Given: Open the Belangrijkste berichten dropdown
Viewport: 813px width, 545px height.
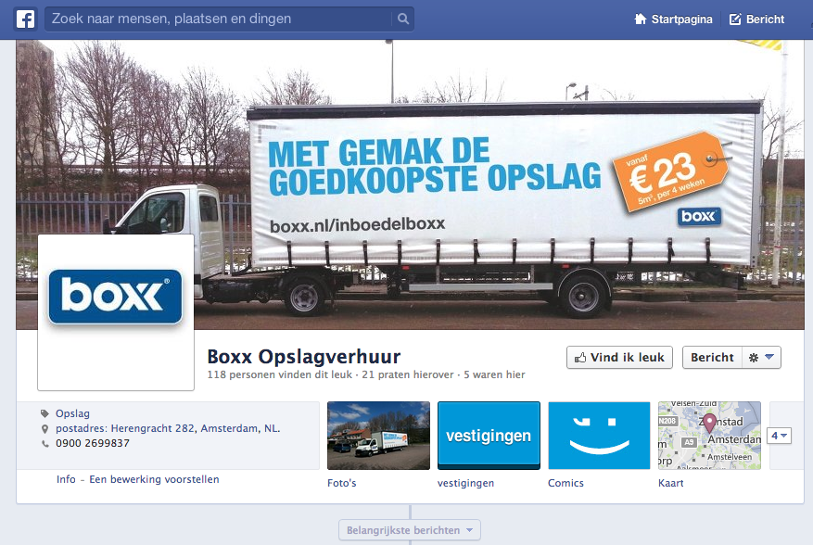Looking at the screenshot, I should click(410, 530).
